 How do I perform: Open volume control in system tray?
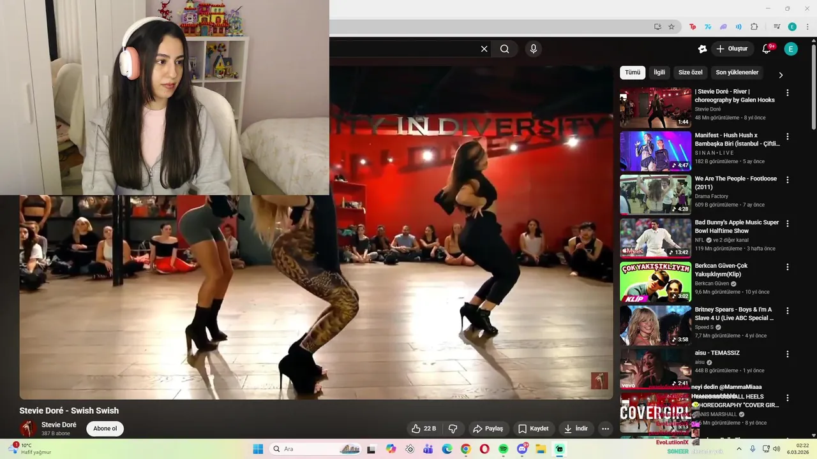[776, 449]
